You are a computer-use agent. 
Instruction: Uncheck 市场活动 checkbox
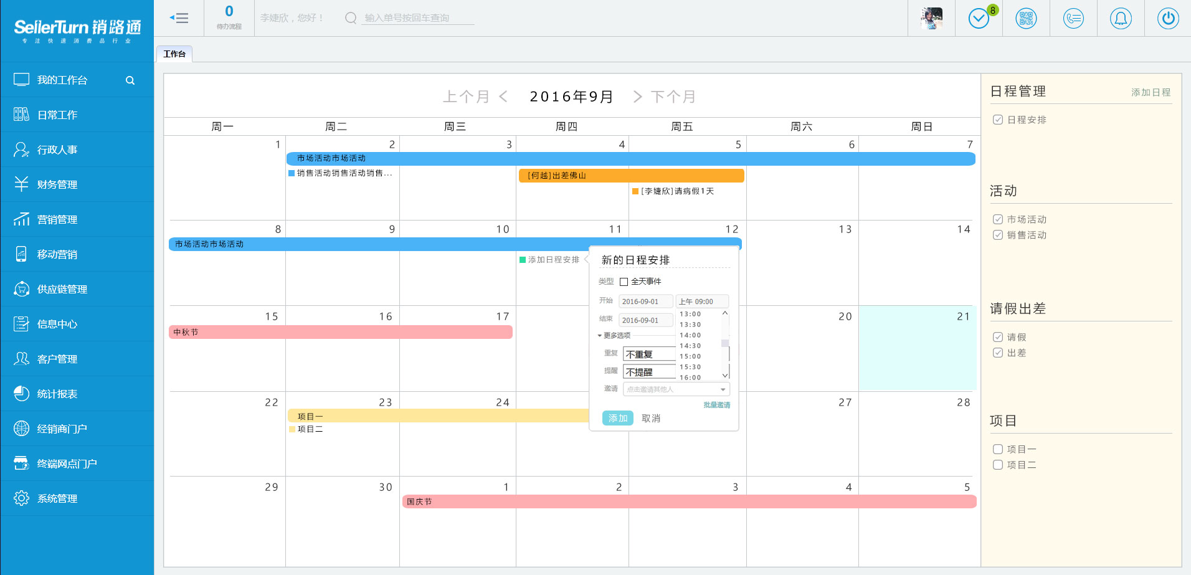point(998,219)
